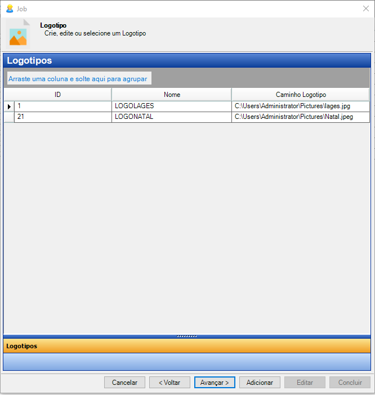The image size is (375, 395).
Task: Click the group-by column drop area
Action: [78, 79]
